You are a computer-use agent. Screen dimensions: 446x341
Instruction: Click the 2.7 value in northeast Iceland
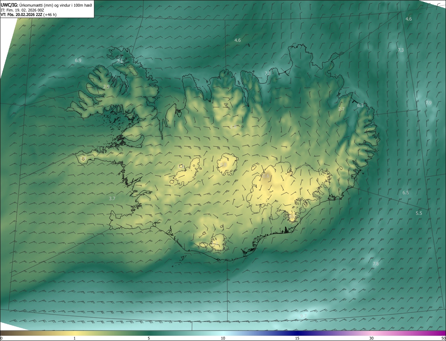coord(341,109)
